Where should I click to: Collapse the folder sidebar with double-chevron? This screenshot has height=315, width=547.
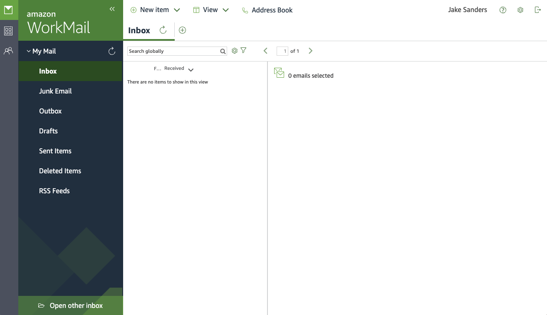coord(112,9)
